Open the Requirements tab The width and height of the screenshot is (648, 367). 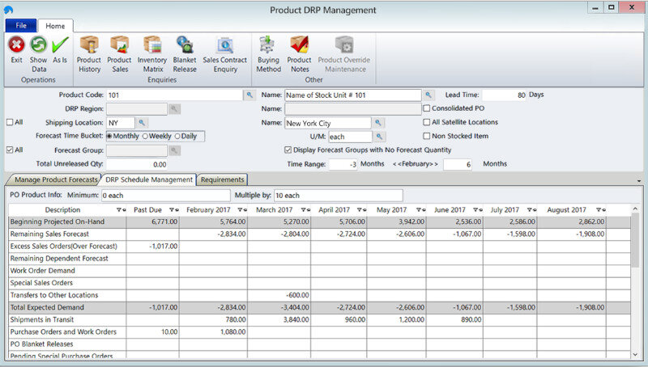click(x=222, y=179)
